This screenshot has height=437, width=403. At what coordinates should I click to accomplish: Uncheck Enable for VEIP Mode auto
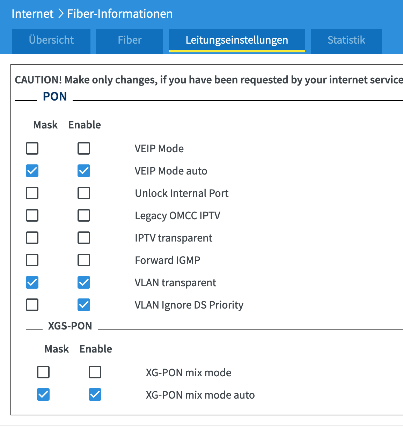84,171
